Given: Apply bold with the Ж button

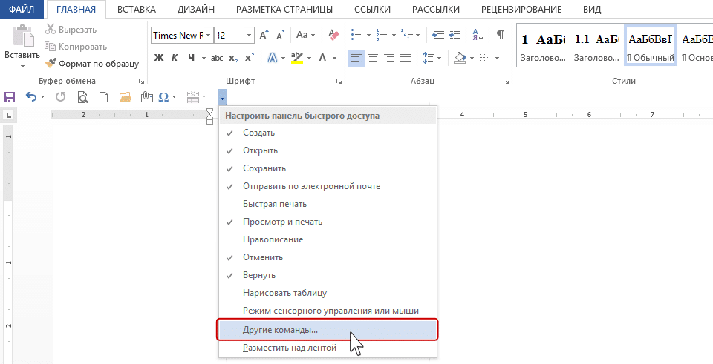Looking at the screenshot, I should pyautogui.click(x=159, y=58).
